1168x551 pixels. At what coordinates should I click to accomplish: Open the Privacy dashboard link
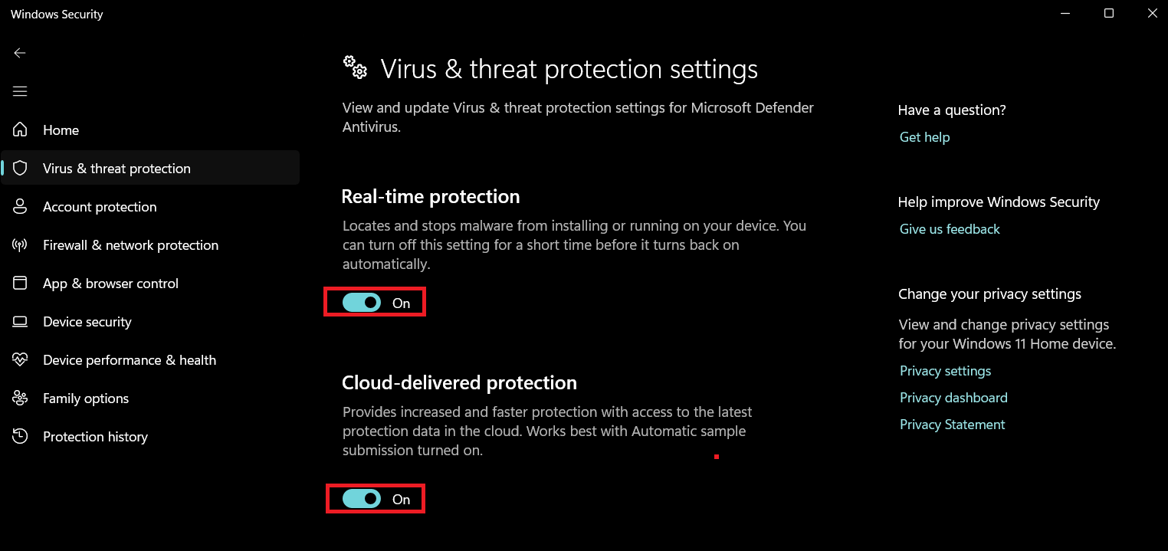tap(953, 398)
